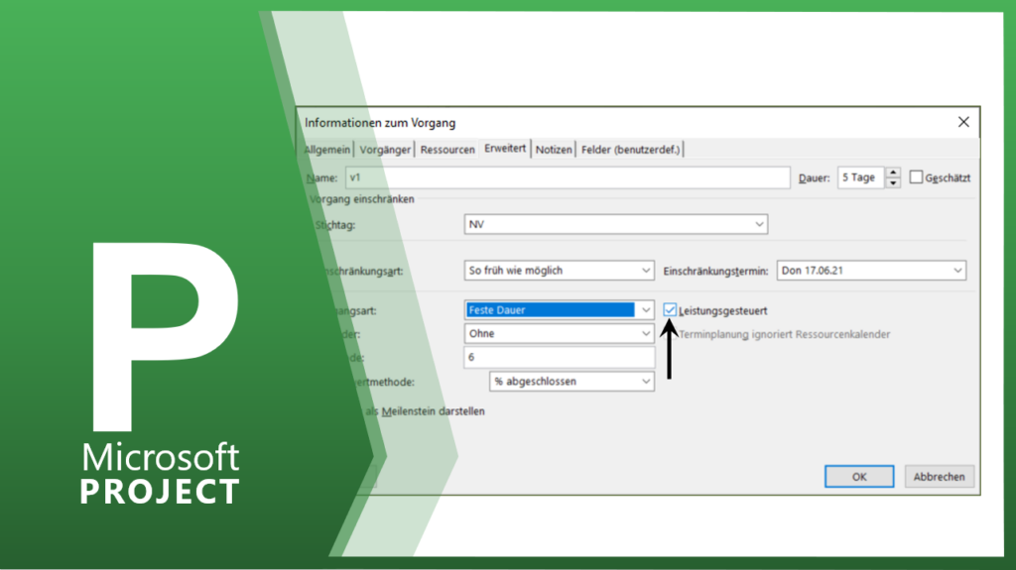Enable the Geschätzt checkbox
The height and width of the screenshot is (570, 1016).
(916, 176)
